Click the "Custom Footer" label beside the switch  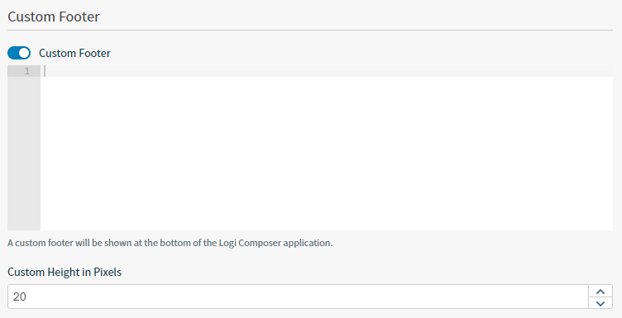[x=74, y=53]
